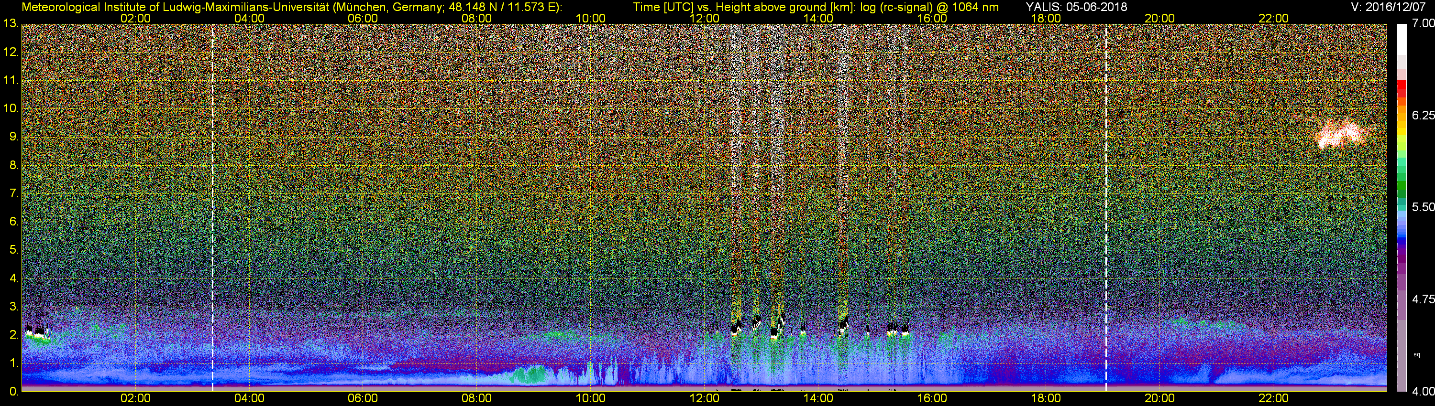Click the 4.75 colorbar scale value
This screenshot has width=1435, height=406.
tap(1423, 299)
